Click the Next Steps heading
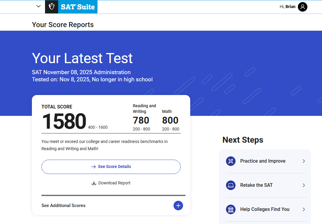The width and height of the screenshot is (322, 224). click(x=243, y=140)
